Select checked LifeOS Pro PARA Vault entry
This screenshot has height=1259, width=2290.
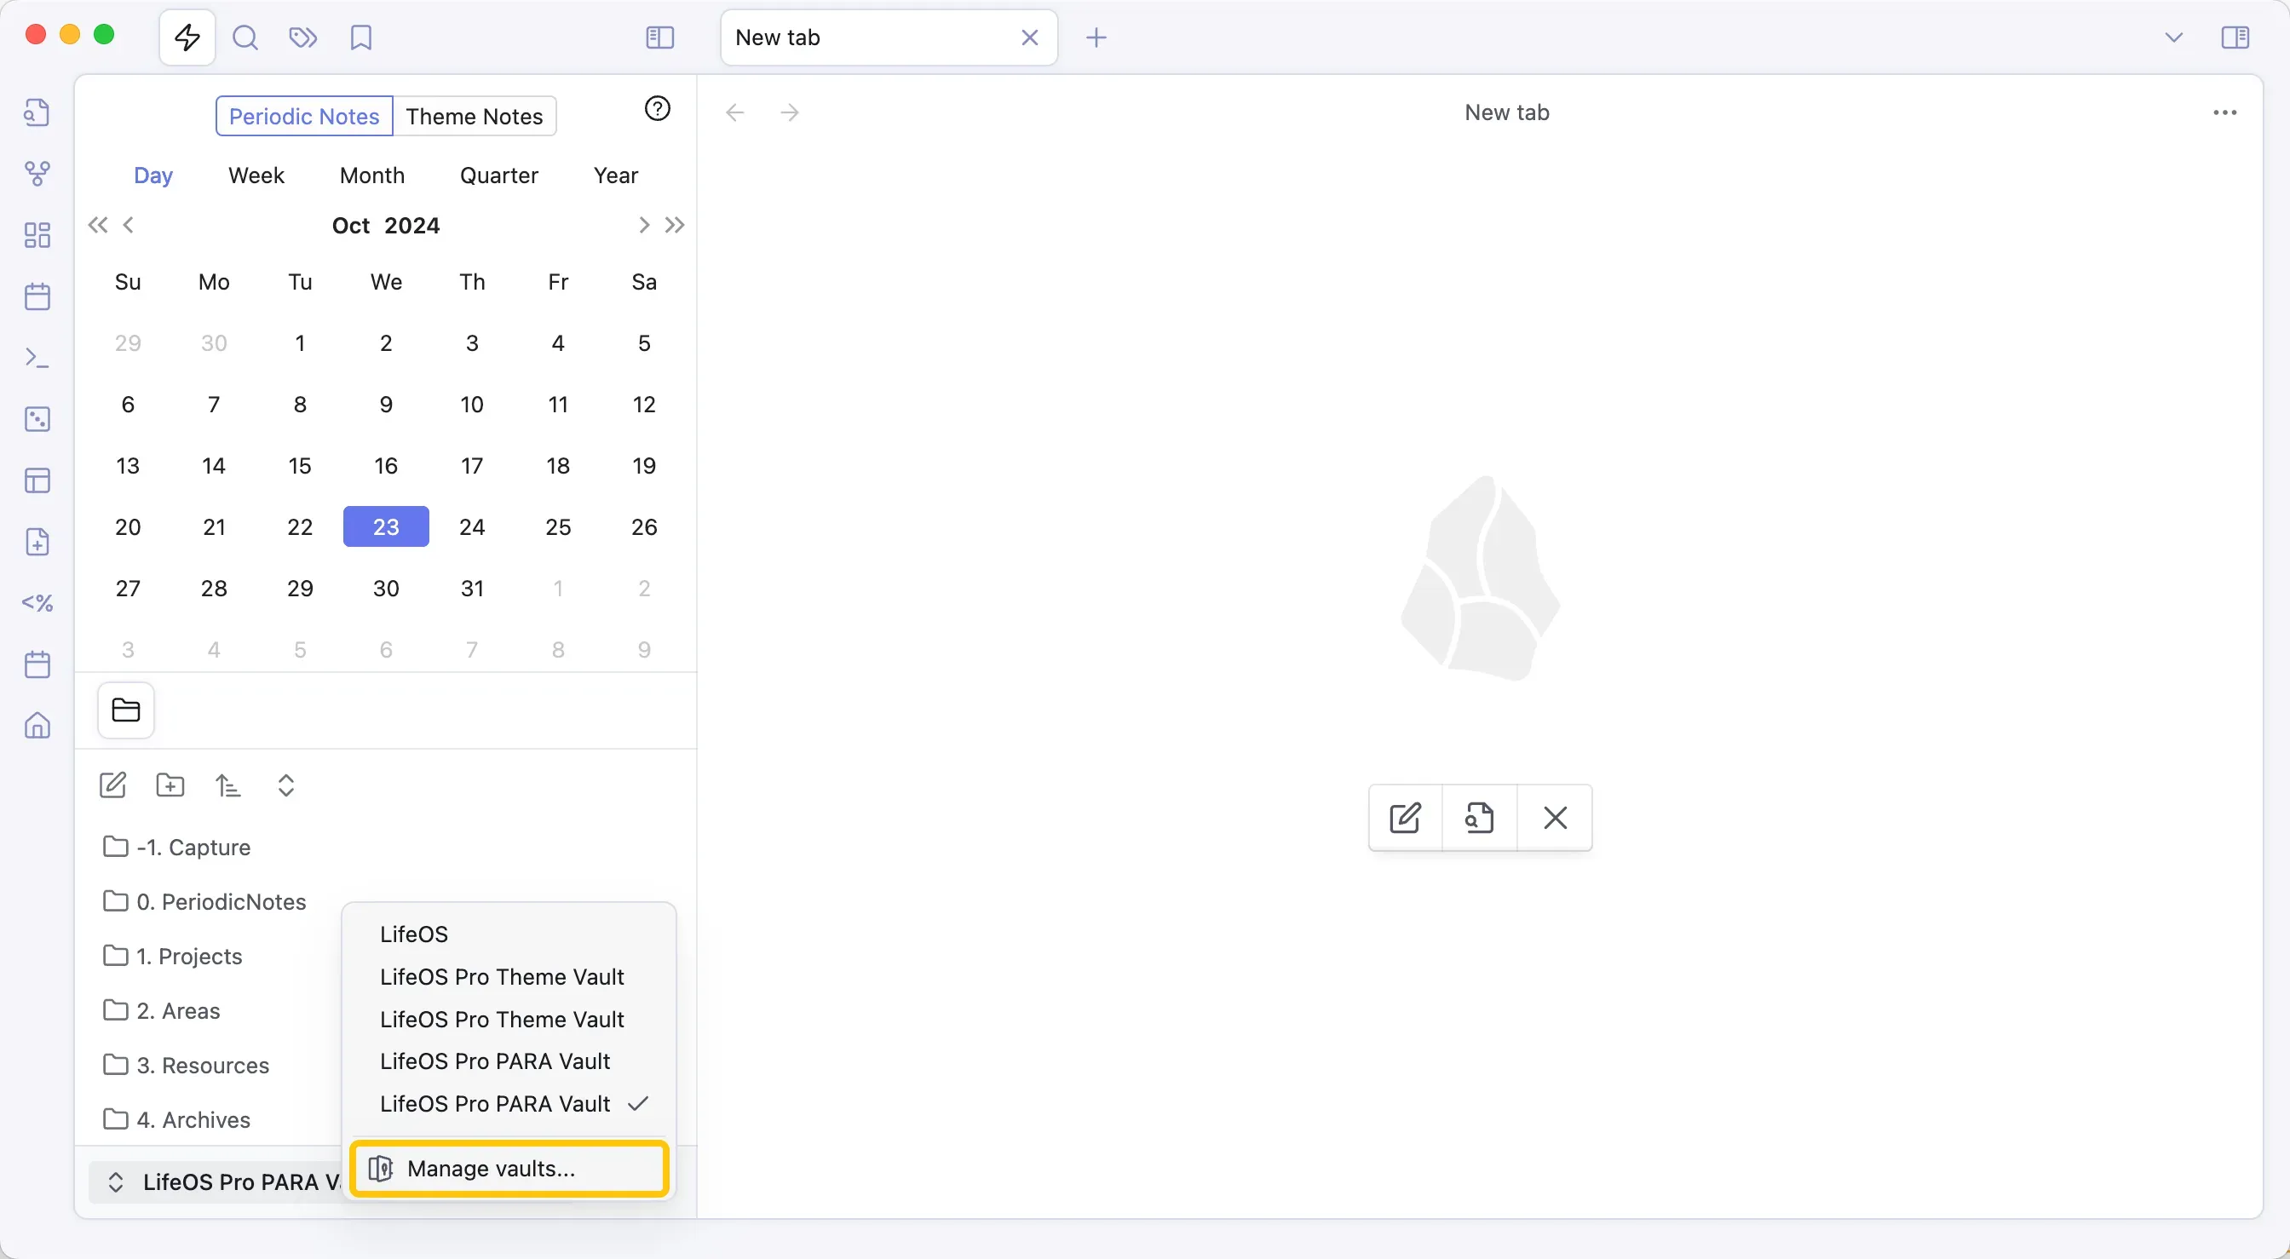[x=509, y=1103]
